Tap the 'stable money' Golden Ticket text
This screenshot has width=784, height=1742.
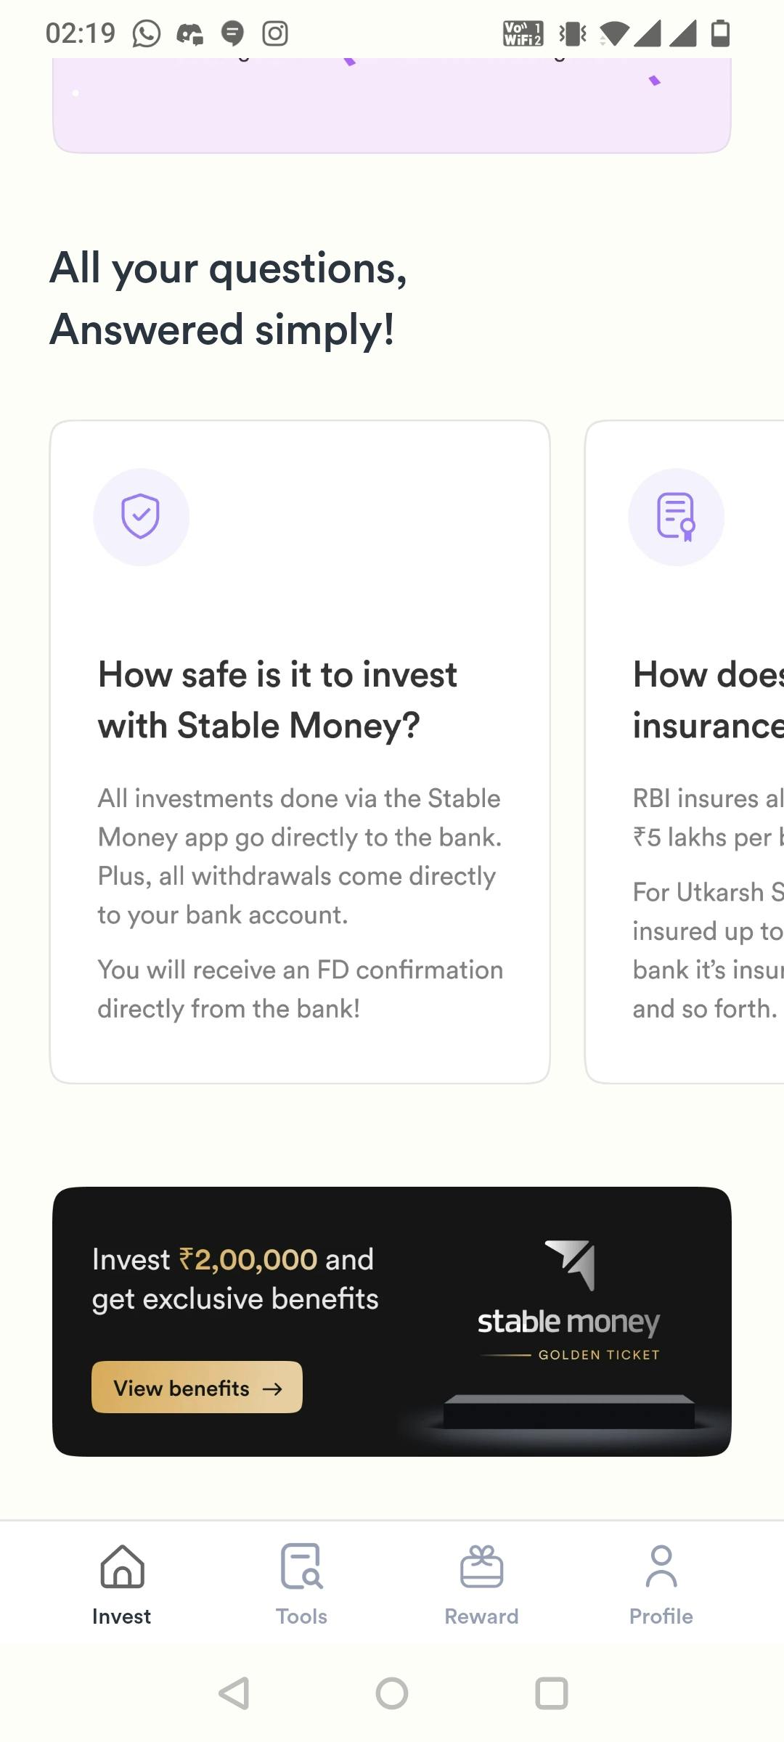[568, 1322]
